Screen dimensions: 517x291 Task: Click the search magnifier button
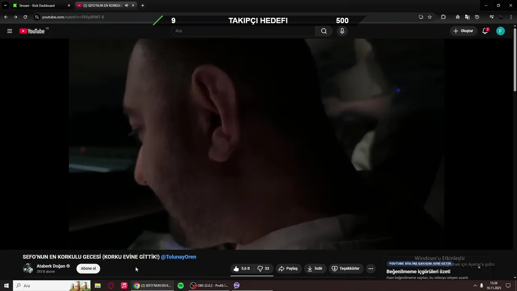(x=324, y=31)
